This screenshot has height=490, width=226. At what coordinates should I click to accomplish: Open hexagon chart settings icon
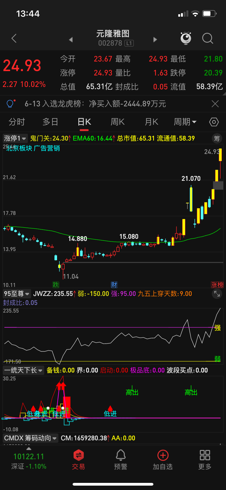click(214, 122)
